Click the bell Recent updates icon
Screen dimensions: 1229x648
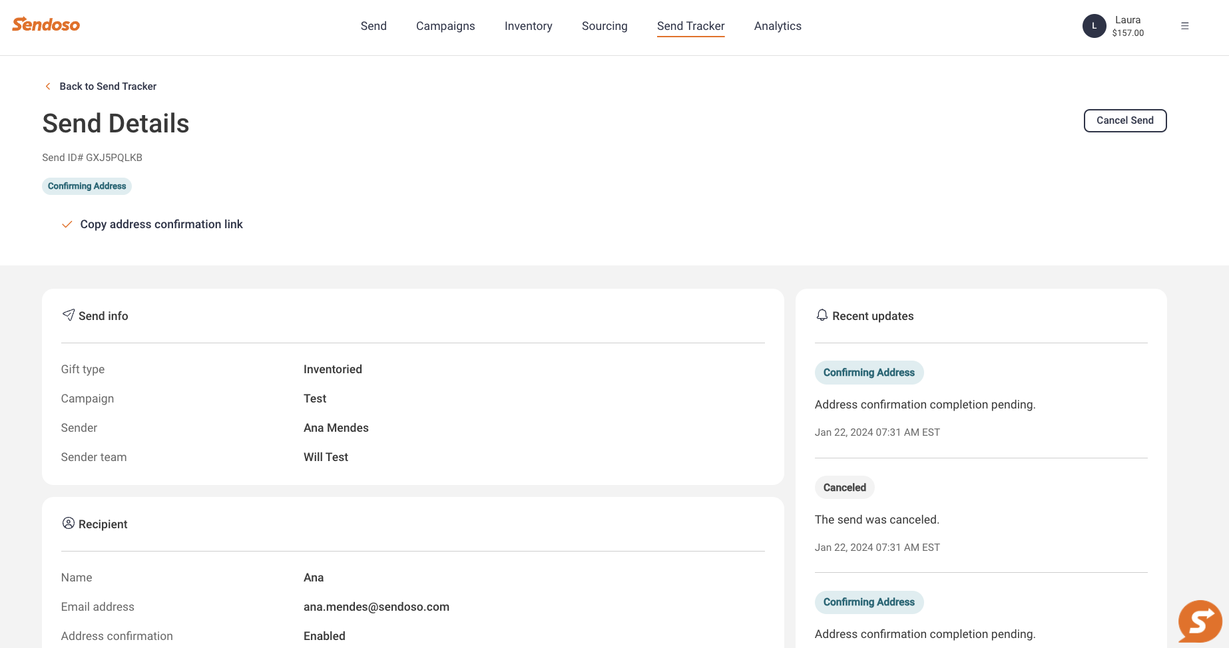tap(822, 315)
